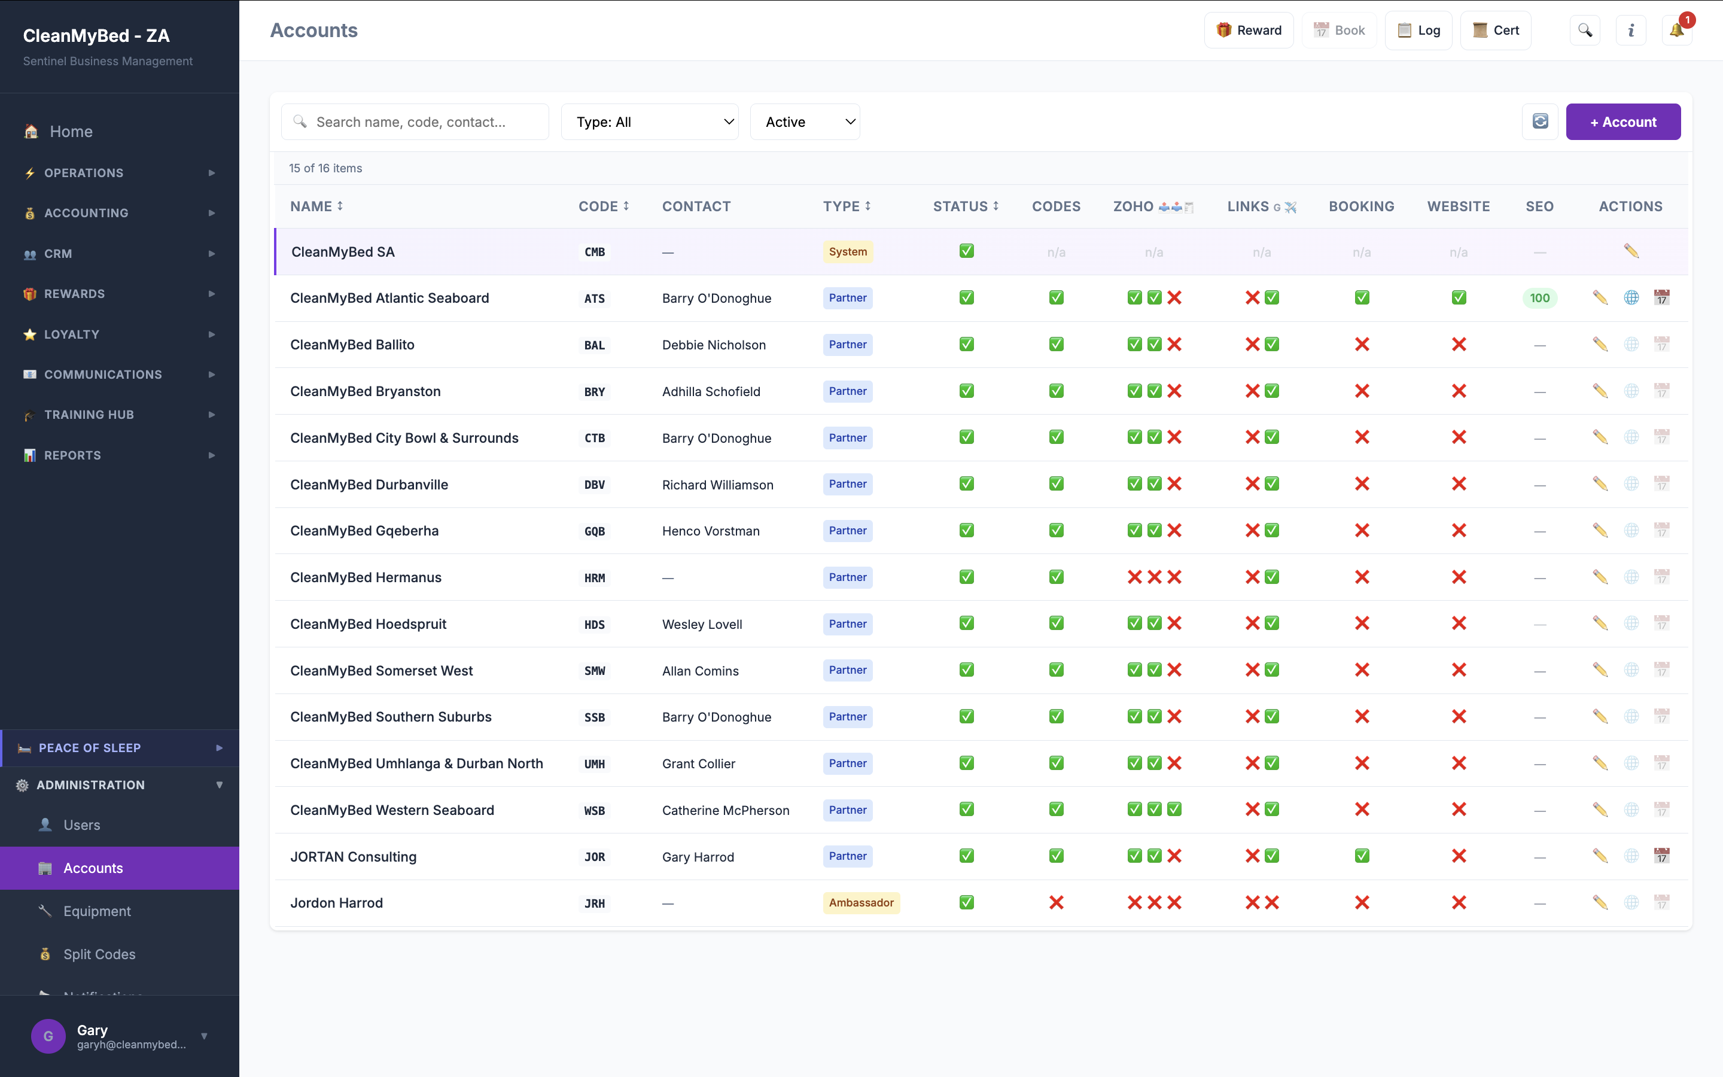Open the Type: All dropdown

click(649, 122)
